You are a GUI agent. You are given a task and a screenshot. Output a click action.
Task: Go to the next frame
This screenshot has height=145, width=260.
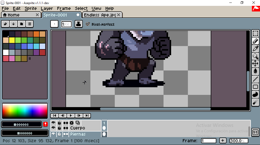click(79, 115)
